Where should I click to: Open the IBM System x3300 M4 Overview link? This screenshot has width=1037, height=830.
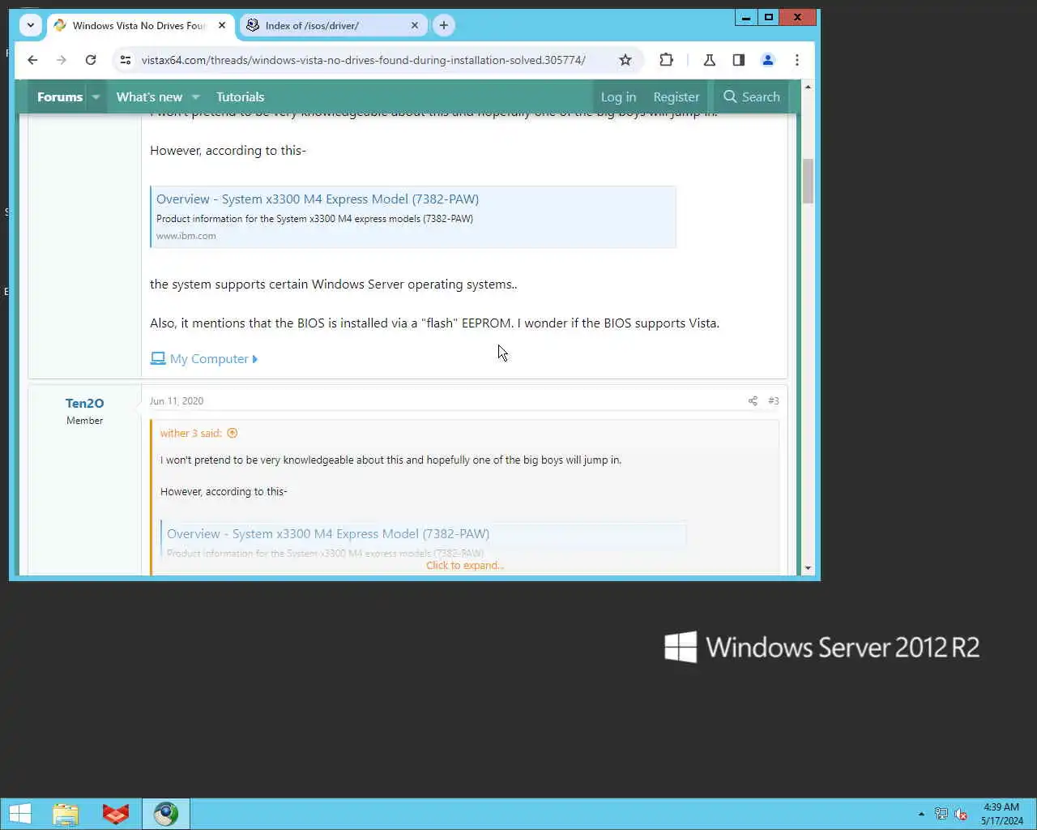pos(318,199)
